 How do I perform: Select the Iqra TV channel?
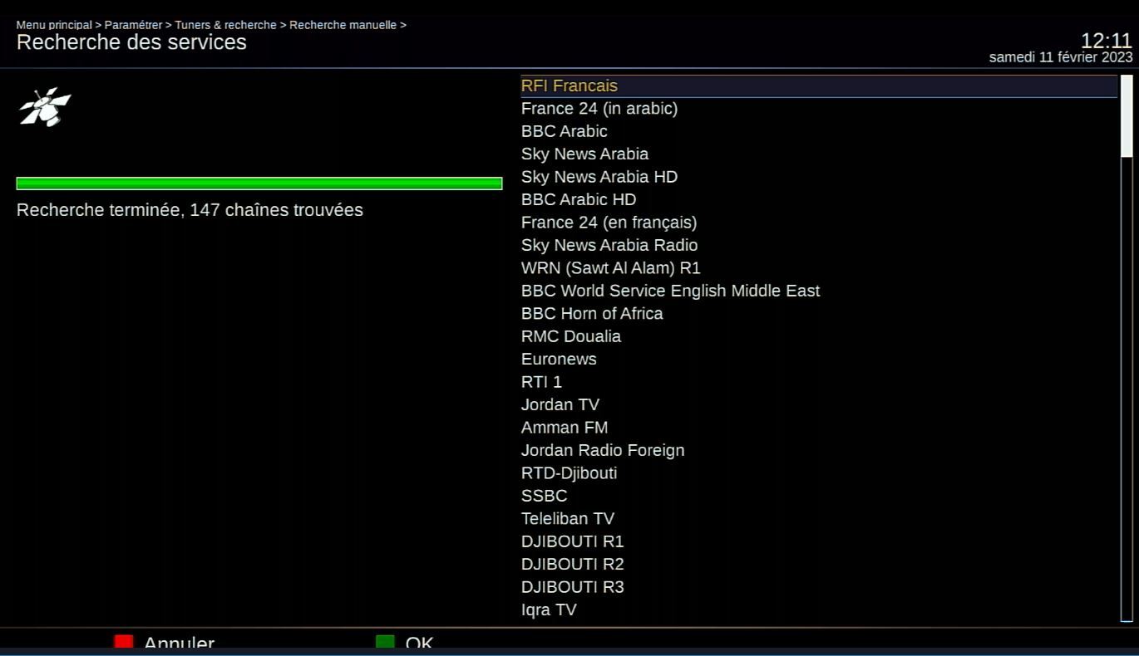click(819, 610)
